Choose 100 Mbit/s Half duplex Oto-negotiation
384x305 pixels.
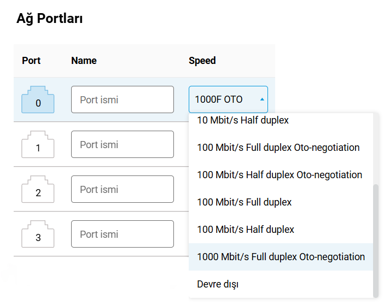[280, 175]
